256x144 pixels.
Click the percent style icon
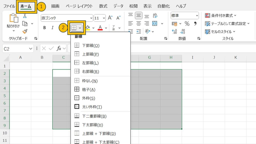pyautogui.click(x=187, y=23)
